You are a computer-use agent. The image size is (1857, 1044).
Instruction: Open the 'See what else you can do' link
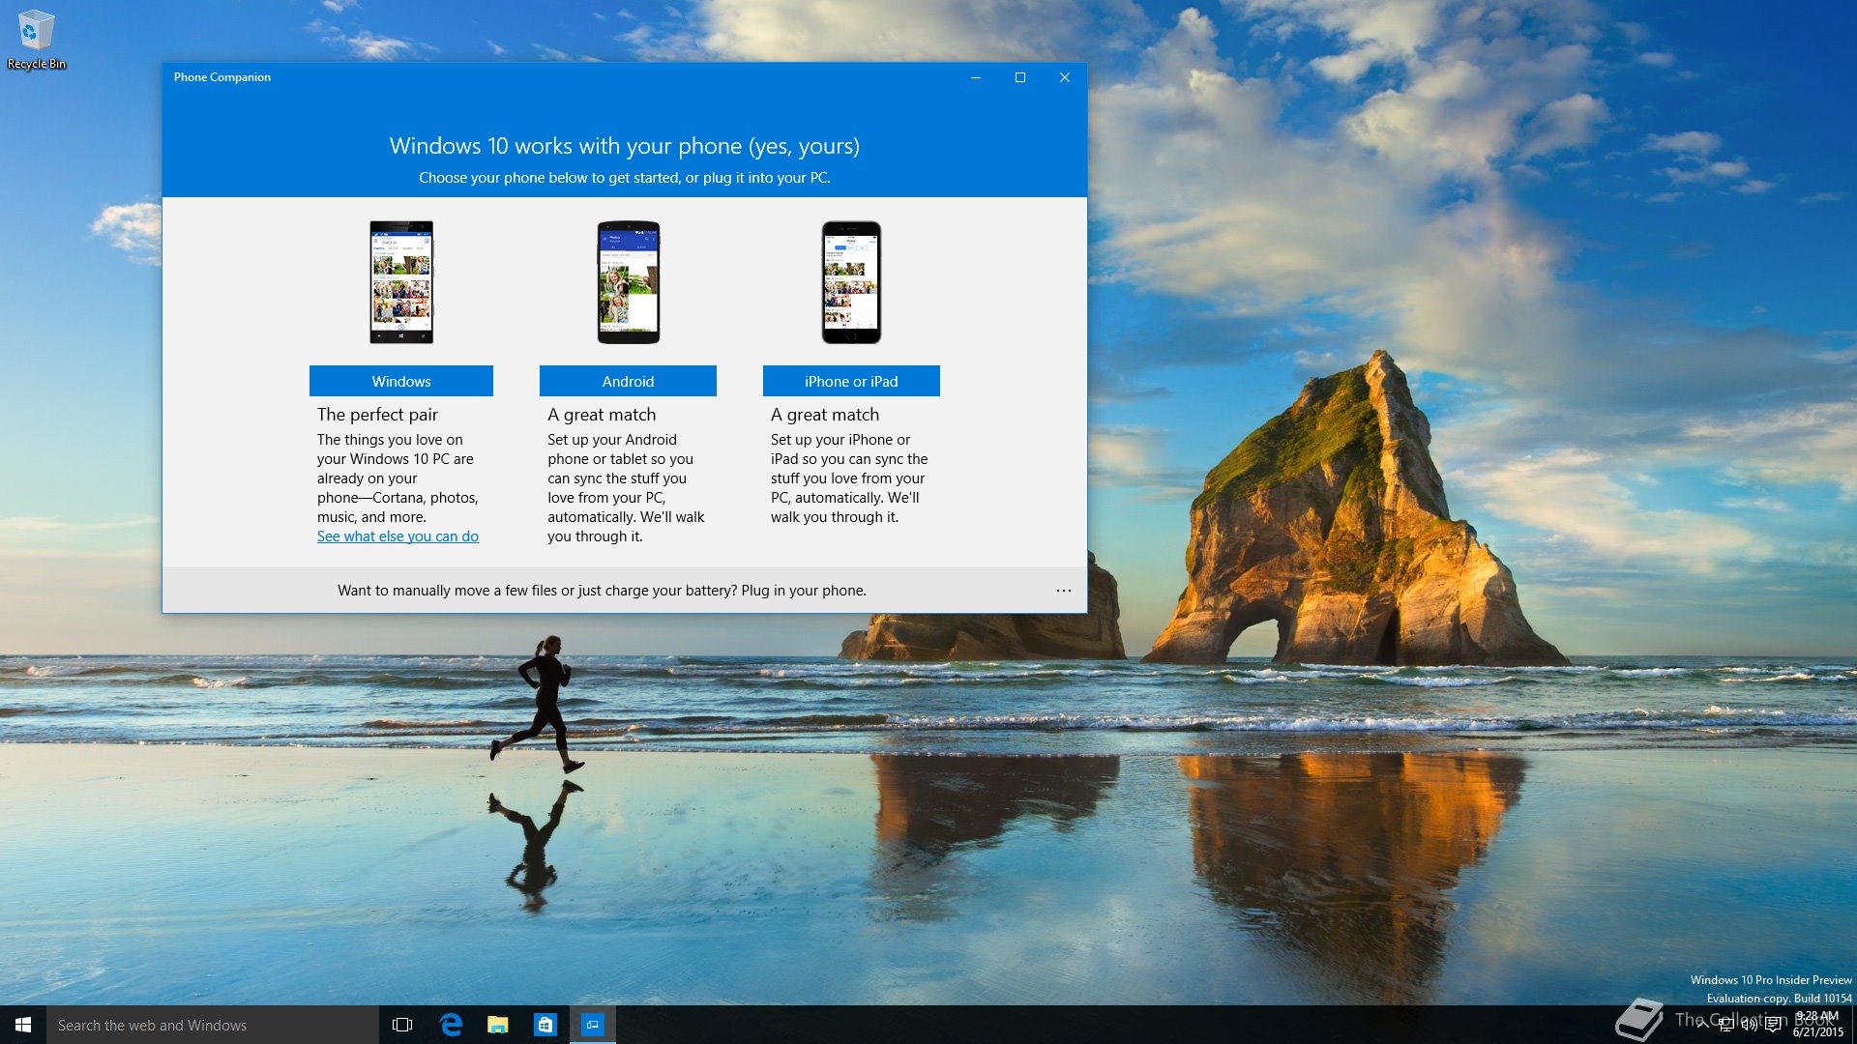tap(398, 536)
